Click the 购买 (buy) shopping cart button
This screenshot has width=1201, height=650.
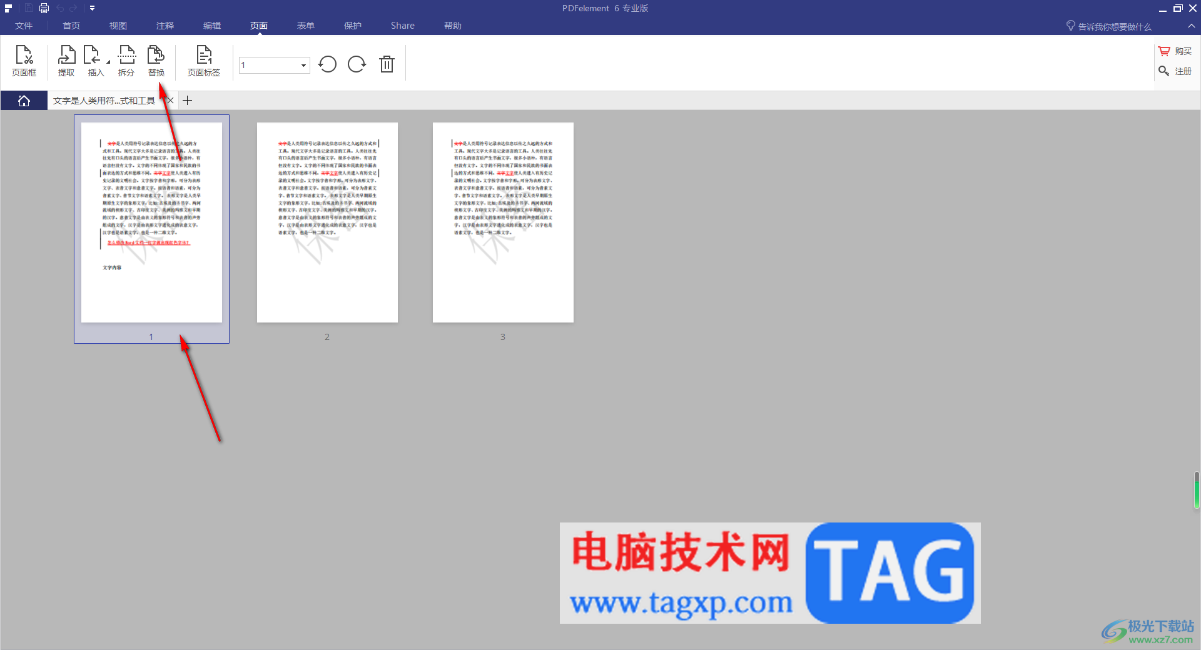[1175, 51]
